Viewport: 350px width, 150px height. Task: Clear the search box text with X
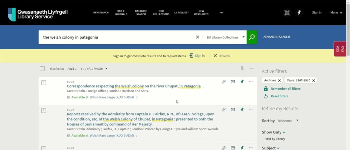tap(197, 37)
